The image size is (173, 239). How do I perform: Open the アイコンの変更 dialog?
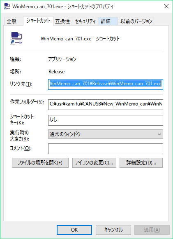(x=94, y=163)
